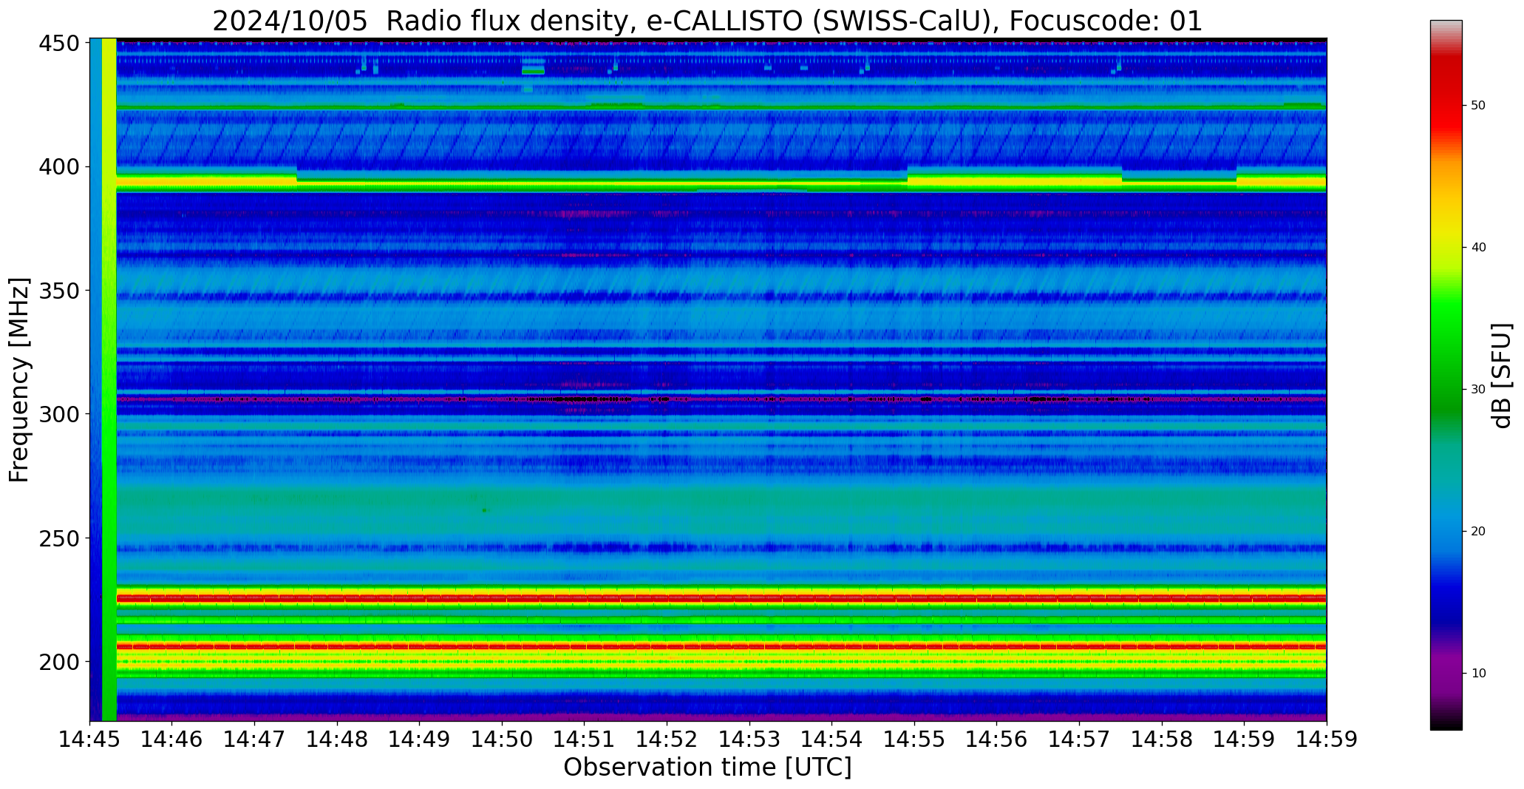This screenshot has height=789, width=1524.
Task: Click the 250 frequency tick label
Action: tap(59, 538)
